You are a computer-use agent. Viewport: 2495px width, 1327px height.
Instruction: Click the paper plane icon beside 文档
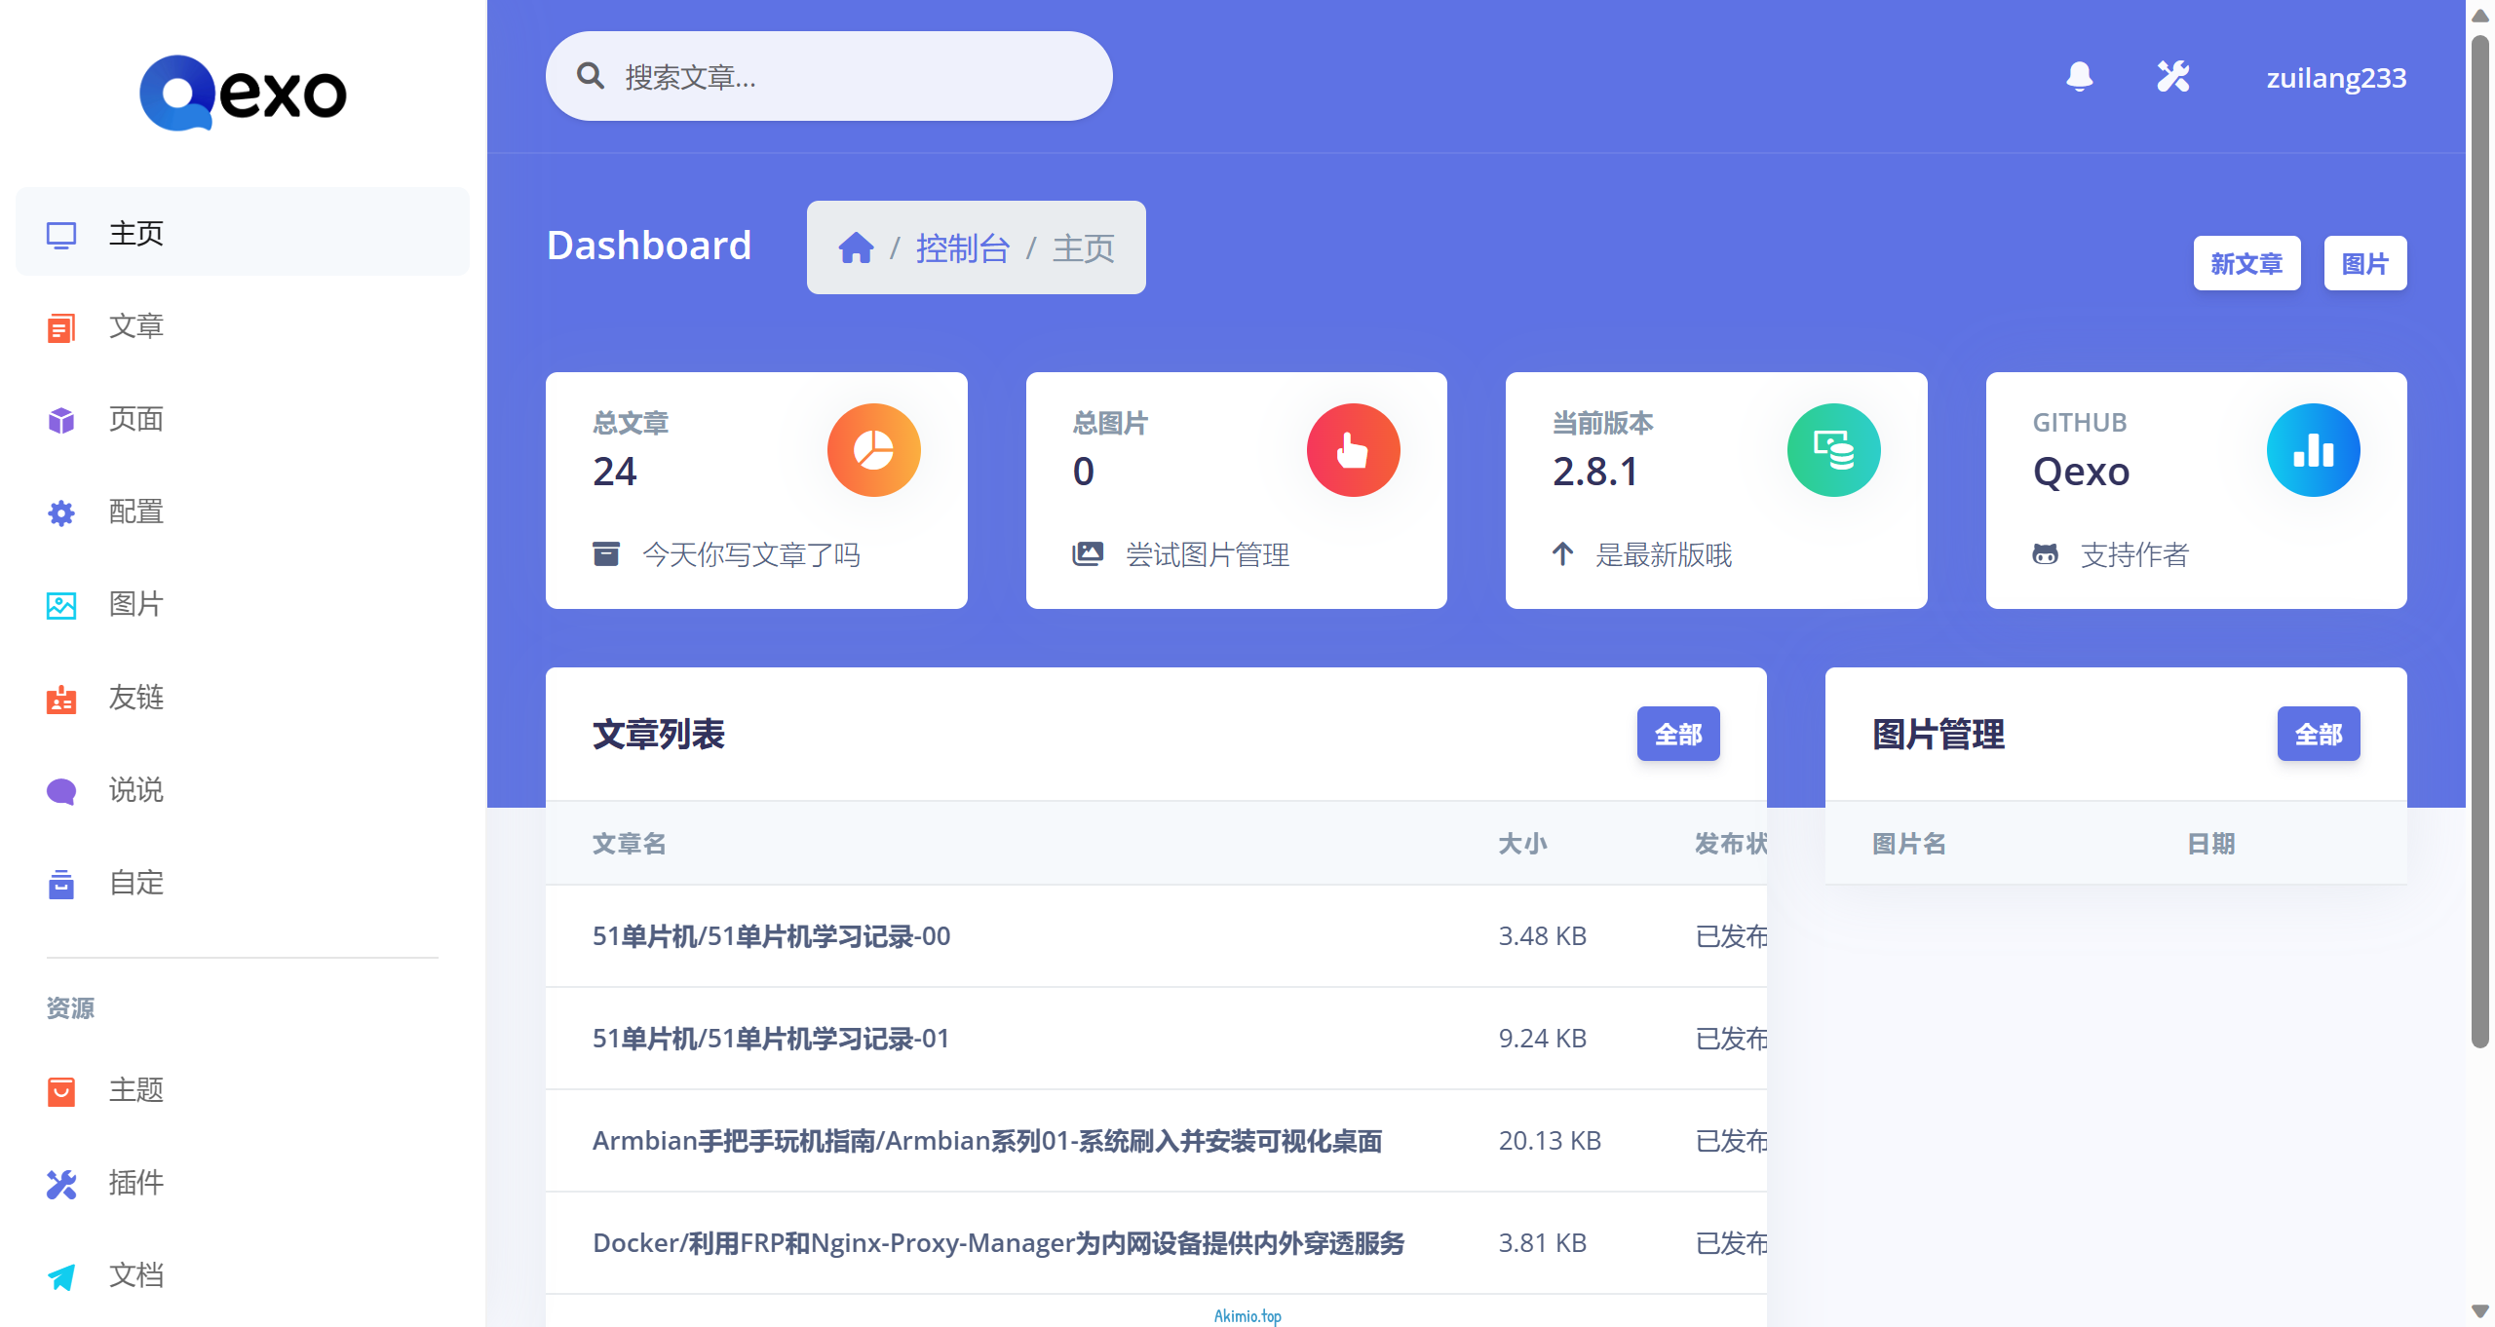(61, 1276)
